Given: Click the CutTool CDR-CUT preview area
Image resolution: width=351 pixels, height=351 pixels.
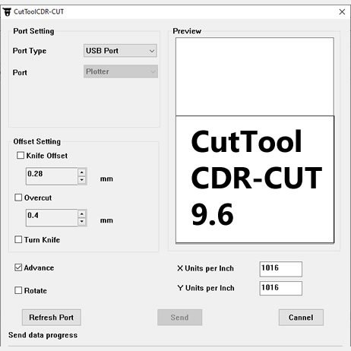Looking at the screenshot, I should (x=255, y=179).
